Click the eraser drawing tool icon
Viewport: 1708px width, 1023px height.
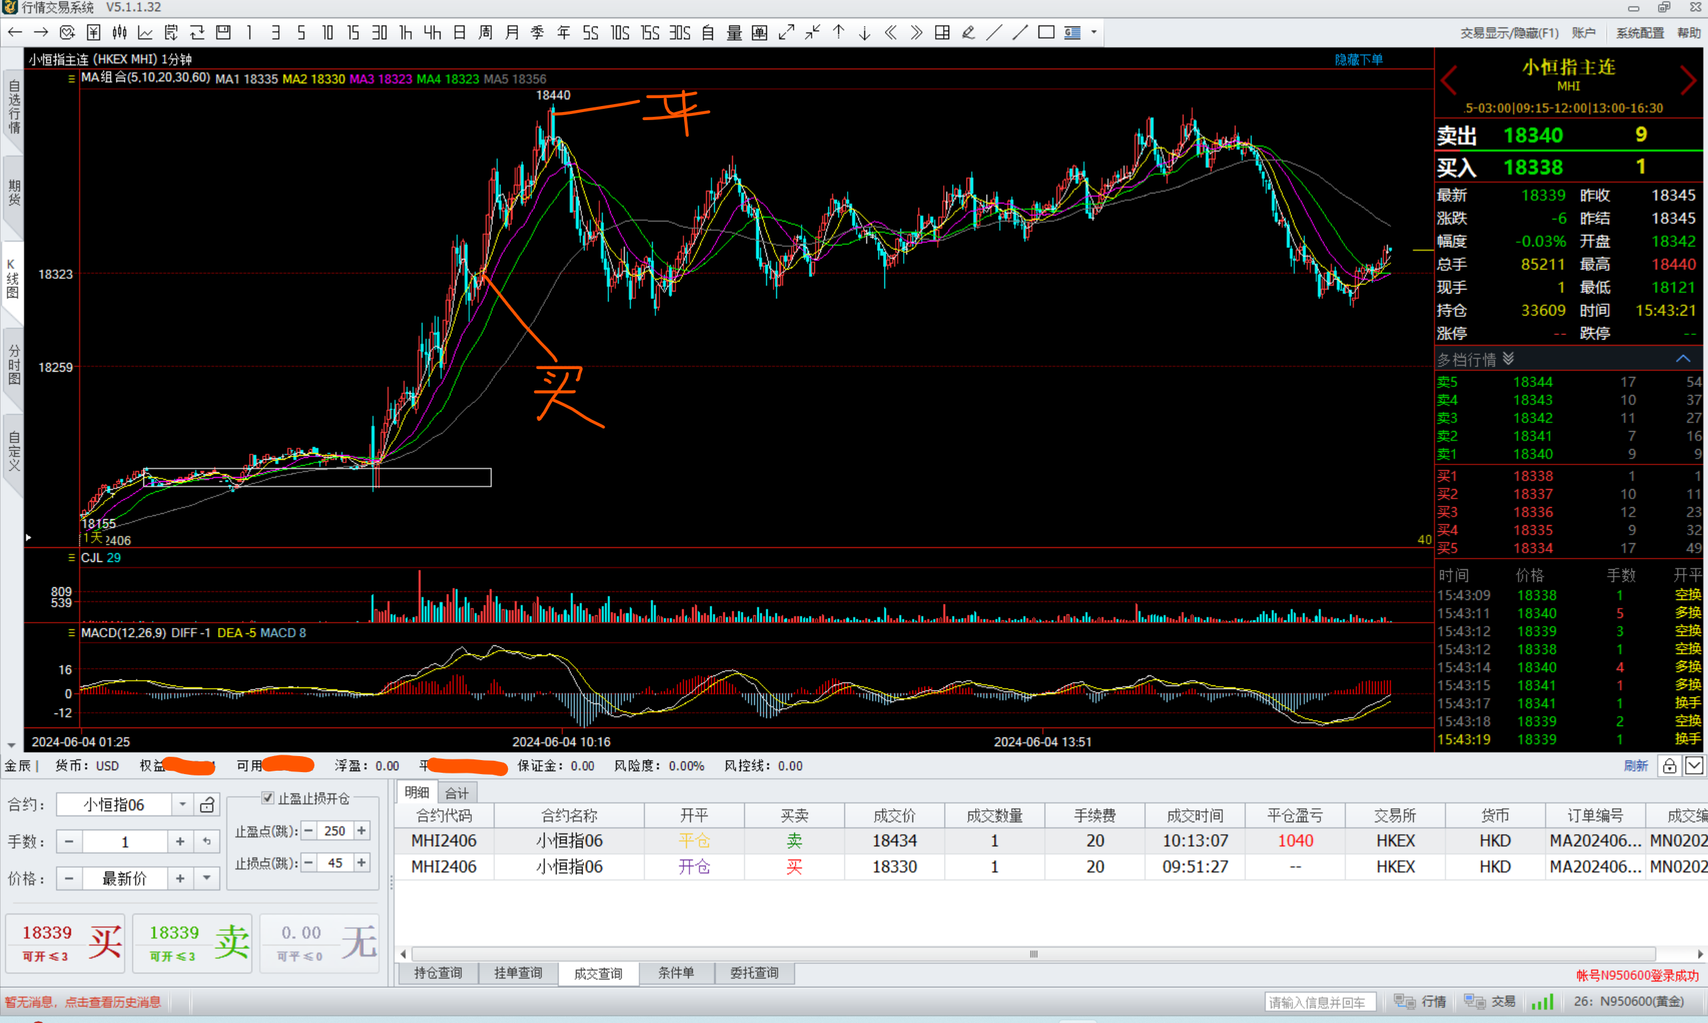(968, 33)
